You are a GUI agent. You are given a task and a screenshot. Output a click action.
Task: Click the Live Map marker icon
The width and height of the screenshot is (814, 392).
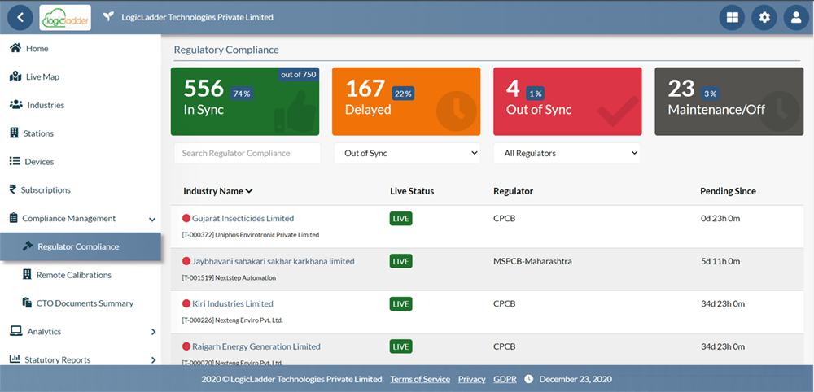15,76
